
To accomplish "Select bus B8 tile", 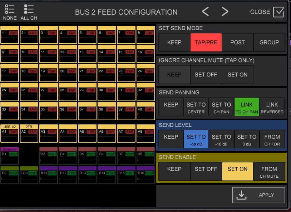I will coord(146,156).
